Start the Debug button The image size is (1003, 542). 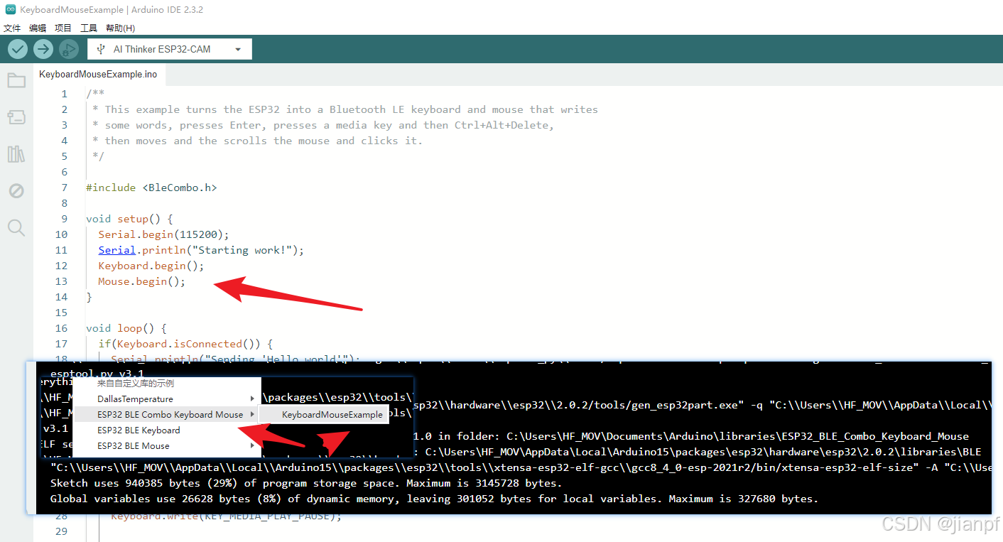(69, 49)
